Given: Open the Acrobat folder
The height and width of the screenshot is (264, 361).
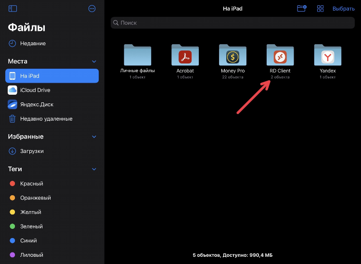Looking at the screenshot, I should [185, 55].
